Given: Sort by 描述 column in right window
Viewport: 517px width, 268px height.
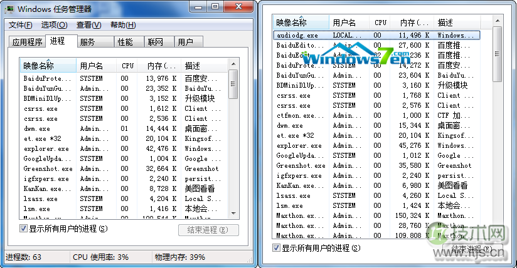Looking at the screenshot, I should (x=457, y=23).
